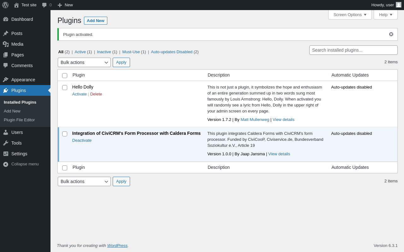
Task: Click the WordPress logo icon
Action: pyautogui.click(x=5, y=5)
